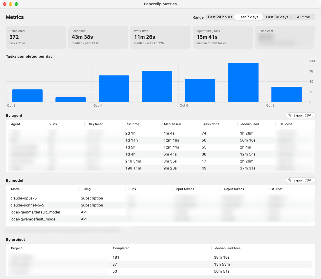Click share icon in By agent export button
This screenshot has height=279, width=321.
pos(289,115)
